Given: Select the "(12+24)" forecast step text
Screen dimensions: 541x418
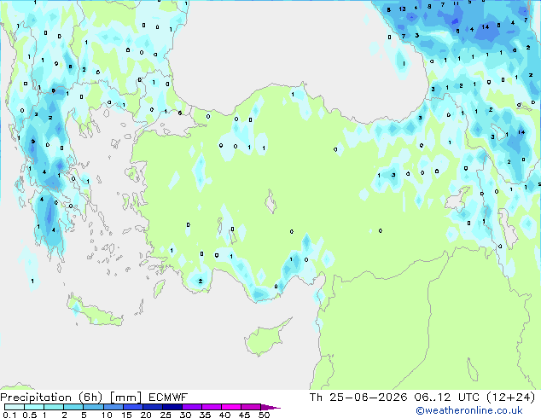Looking at the screenshot, I should 510,398.
